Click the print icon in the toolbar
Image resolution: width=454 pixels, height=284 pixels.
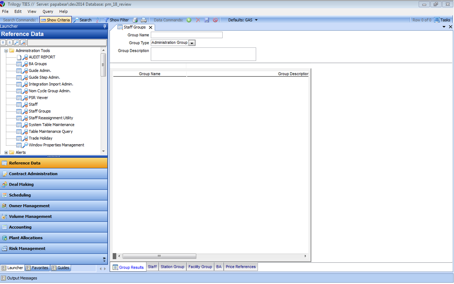point(144,20)
